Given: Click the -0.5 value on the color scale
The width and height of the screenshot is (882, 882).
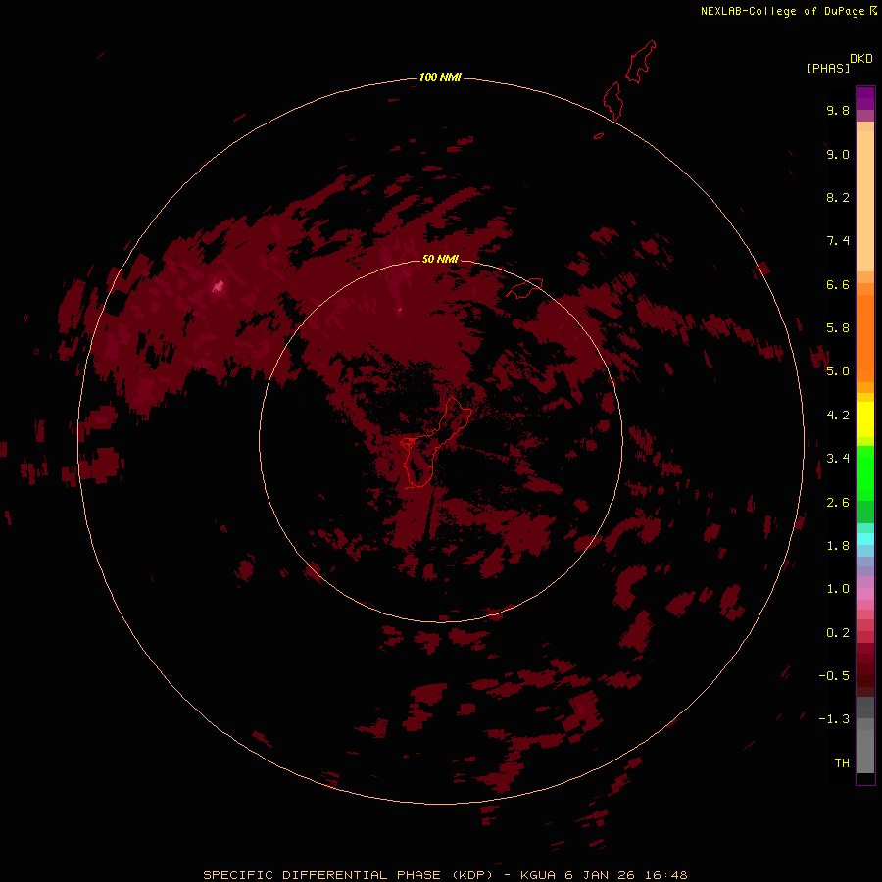Looking at the screenshot, I should (834, 676).
